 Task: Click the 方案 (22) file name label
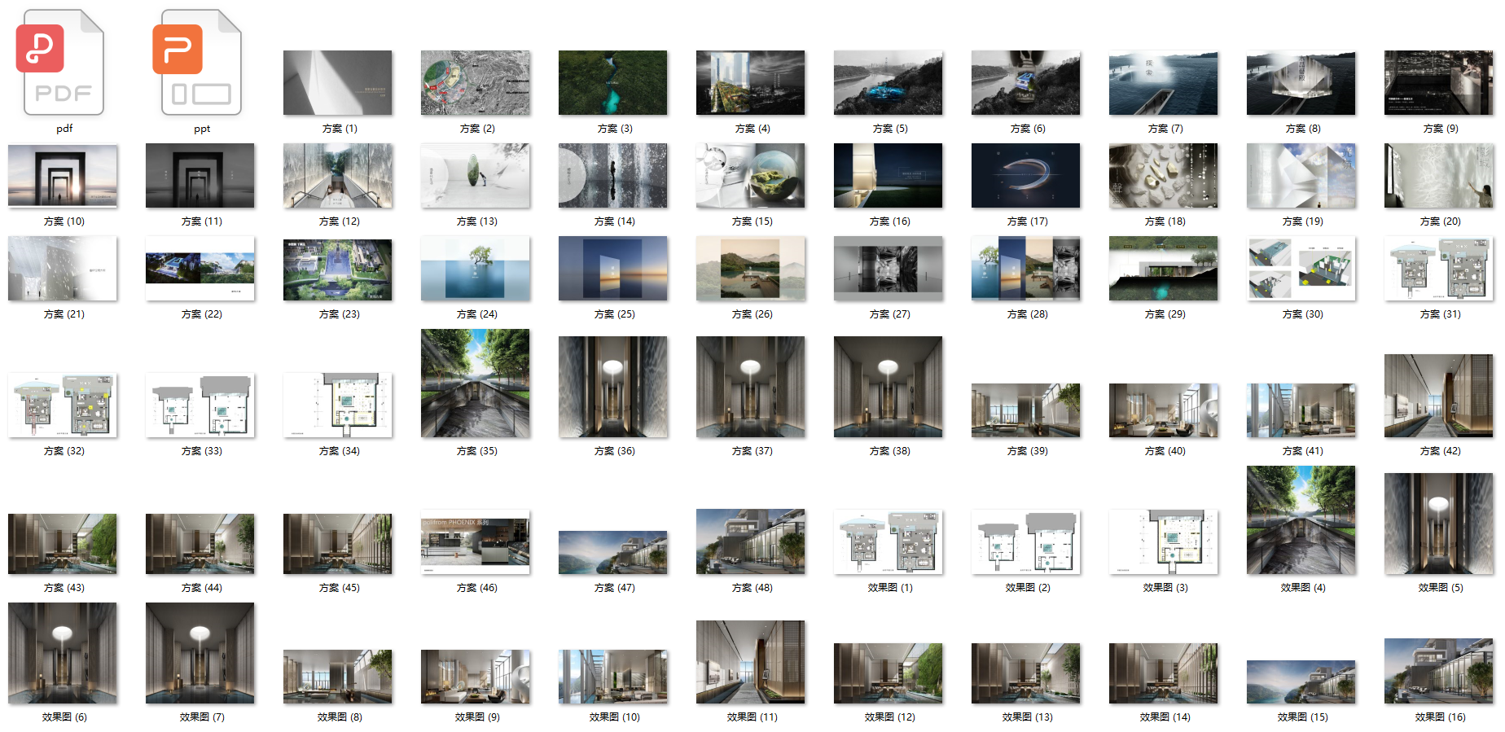click(x=201, y=314)
